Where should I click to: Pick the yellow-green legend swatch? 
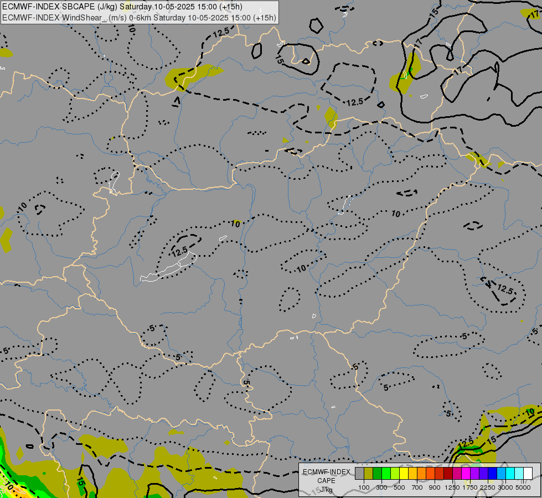pyautogui.click(x=395, y=474)
